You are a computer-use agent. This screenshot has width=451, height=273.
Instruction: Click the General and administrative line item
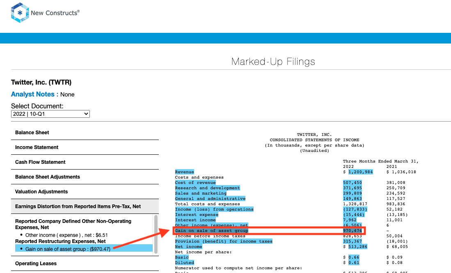click(210, 199)
